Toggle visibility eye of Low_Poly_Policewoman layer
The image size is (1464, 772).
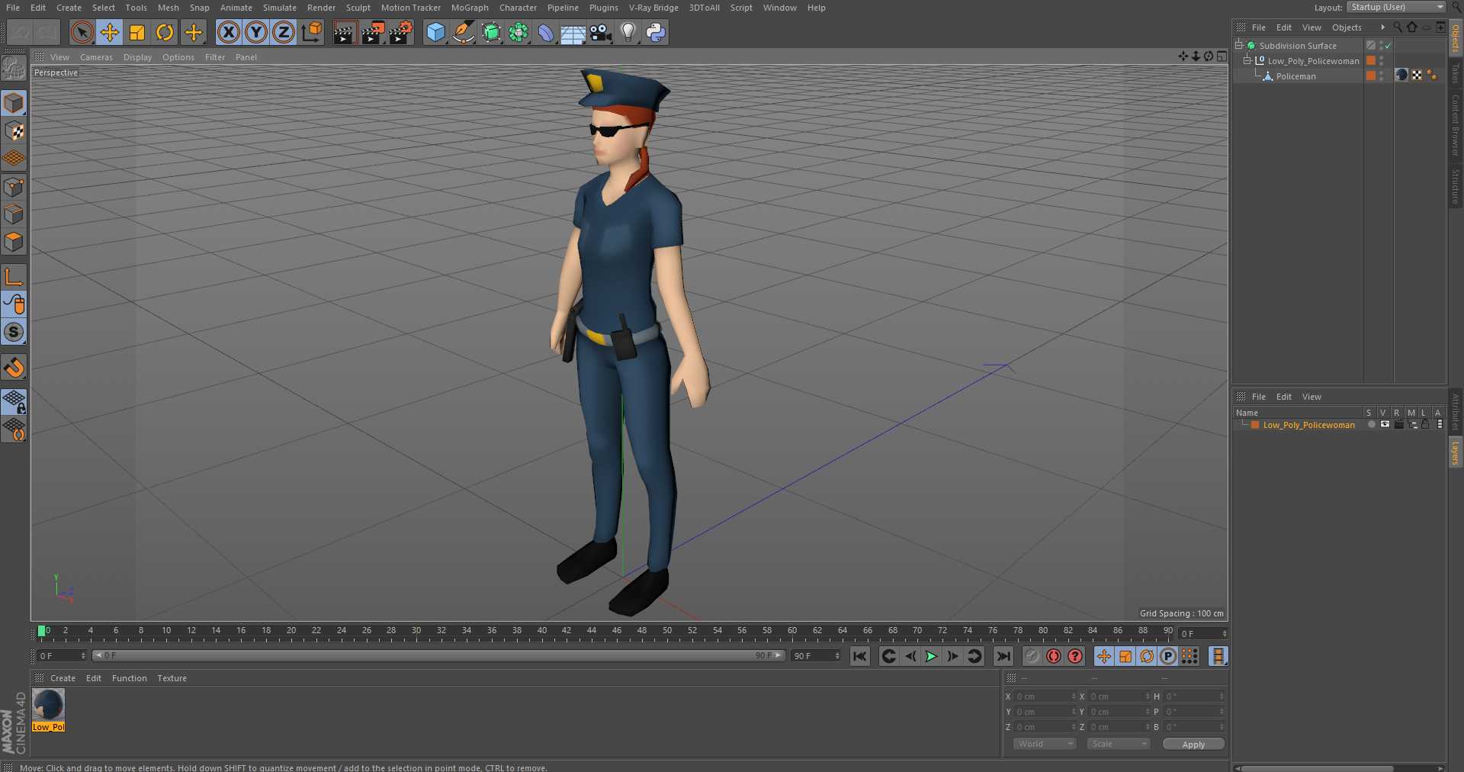(x=1385, y=425)
